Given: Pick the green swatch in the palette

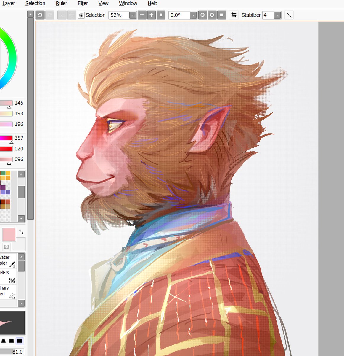Looking at the screenshot, I should (3, 173).
